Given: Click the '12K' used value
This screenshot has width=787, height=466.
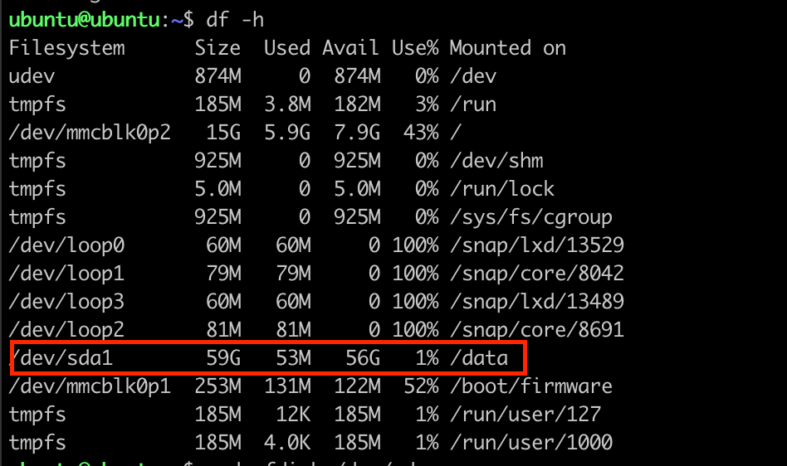Looking at the screenshot, I should pyautogui.click(x=294, y=415).
